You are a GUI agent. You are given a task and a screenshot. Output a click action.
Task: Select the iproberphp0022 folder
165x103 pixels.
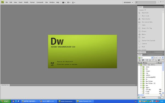tap(151, 77)
